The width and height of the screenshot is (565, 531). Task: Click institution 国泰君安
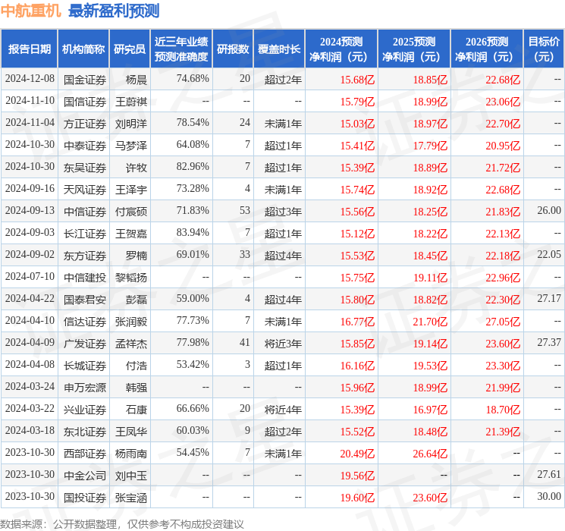pos(85,300)
